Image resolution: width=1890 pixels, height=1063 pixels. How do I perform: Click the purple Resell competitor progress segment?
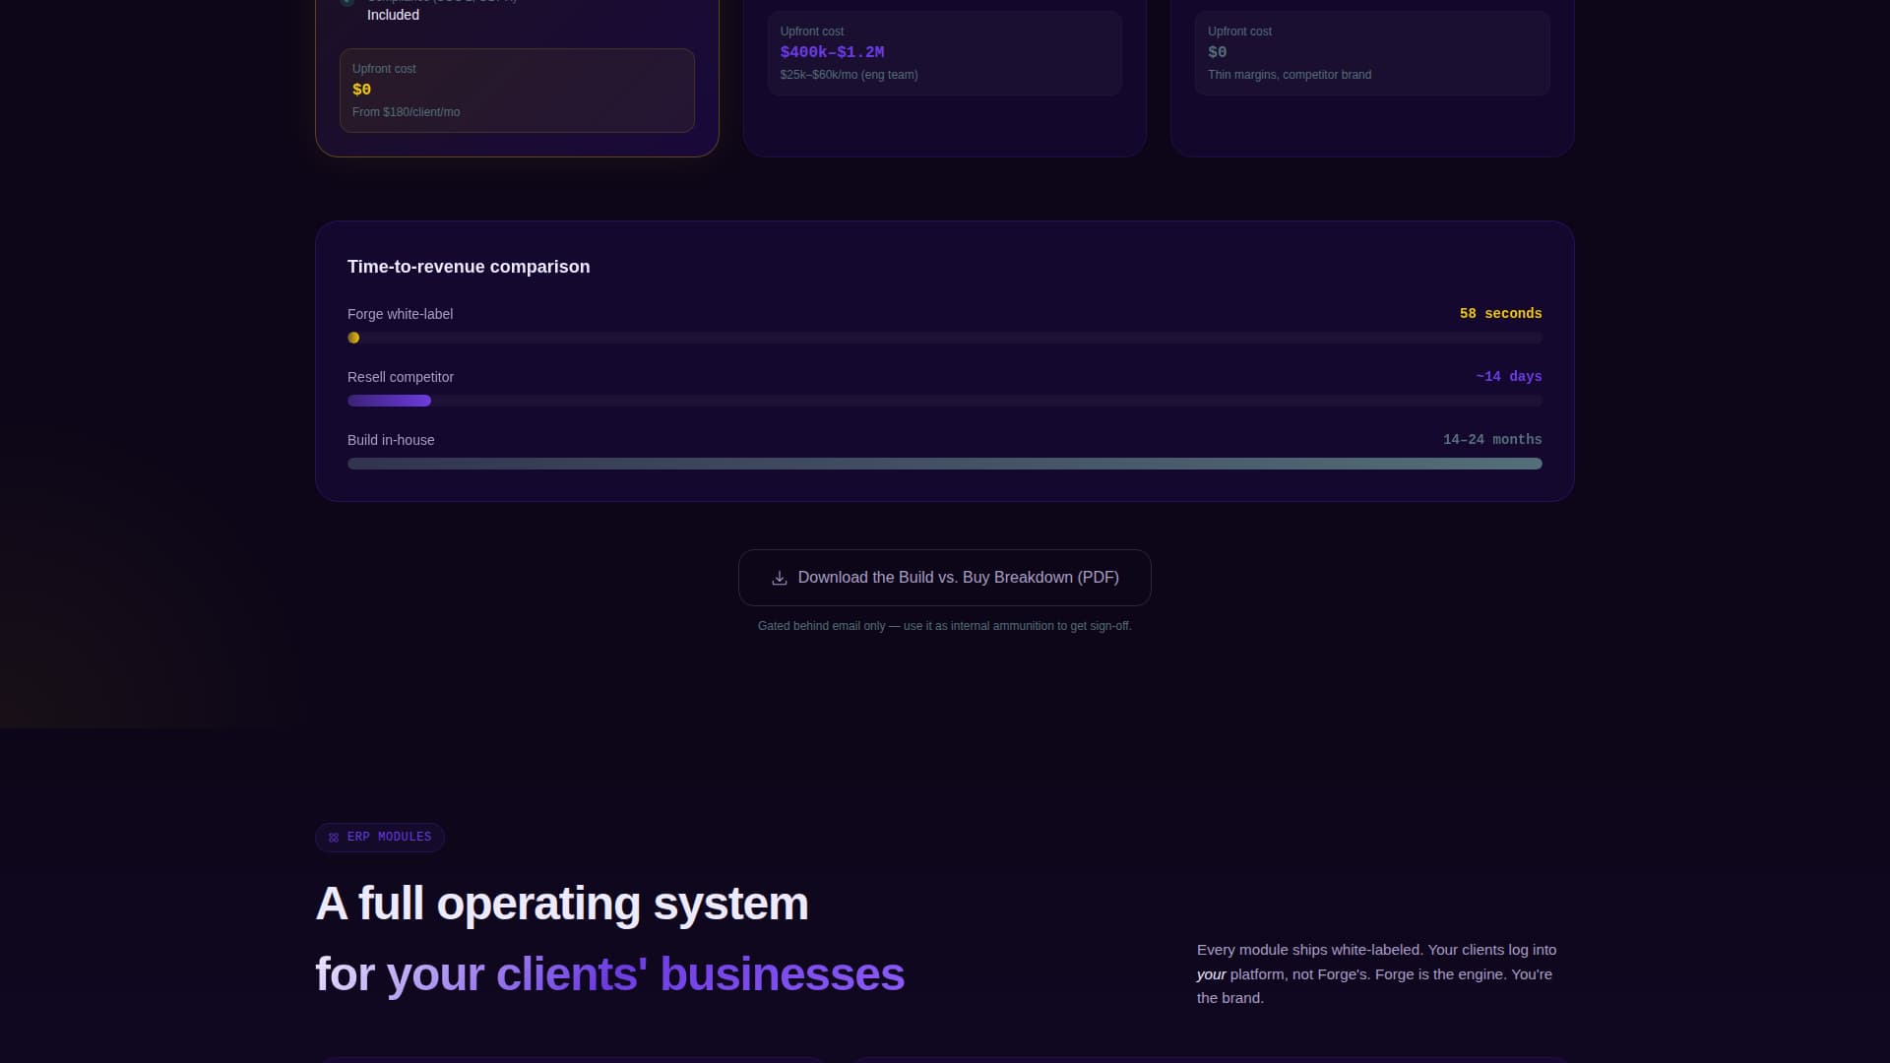tap(389, 401)
